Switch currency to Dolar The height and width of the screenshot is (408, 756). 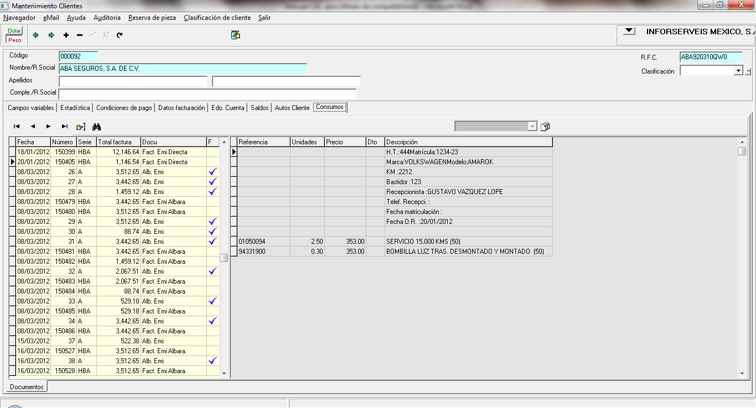point(14,31)
